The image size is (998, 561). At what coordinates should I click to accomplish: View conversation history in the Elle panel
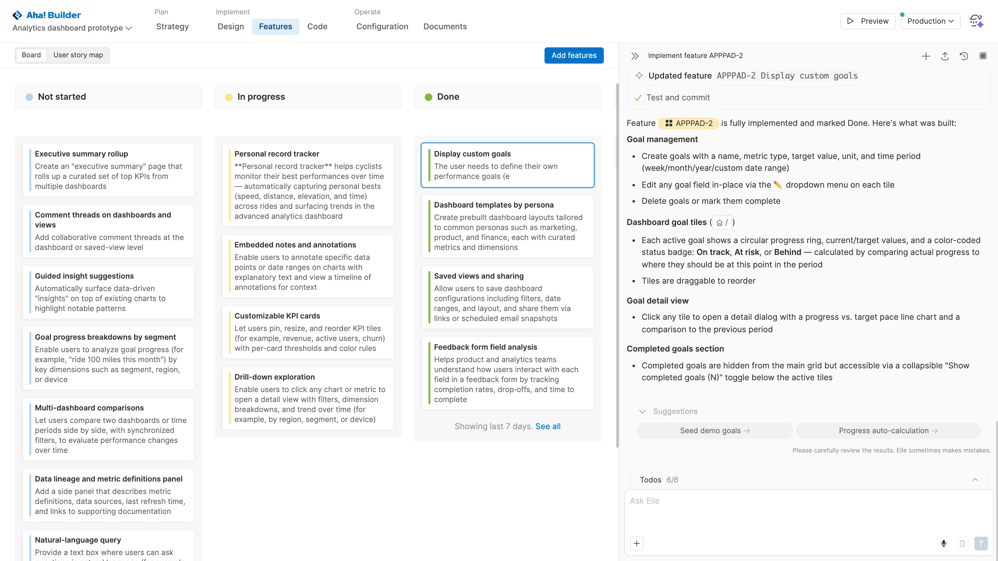(964, 56)
